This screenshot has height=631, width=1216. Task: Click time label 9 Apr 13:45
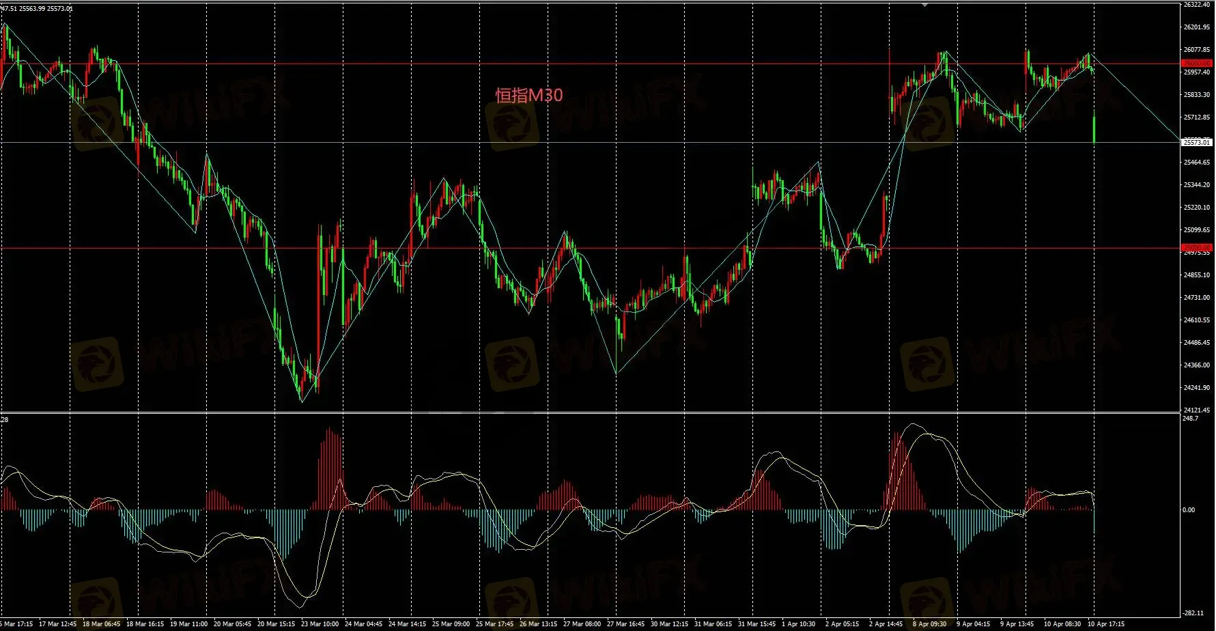coord(1017,624)
